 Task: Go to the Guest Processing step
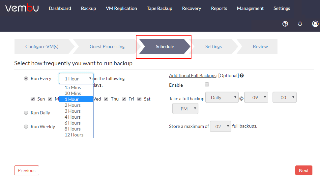(107, 46)
